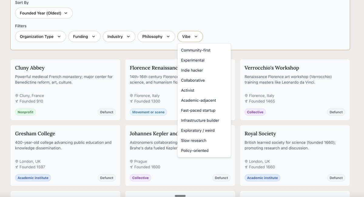Open the Royal Society card
Image resolution: width=364 pixels, height=197 pixels.
pos(260,133)
